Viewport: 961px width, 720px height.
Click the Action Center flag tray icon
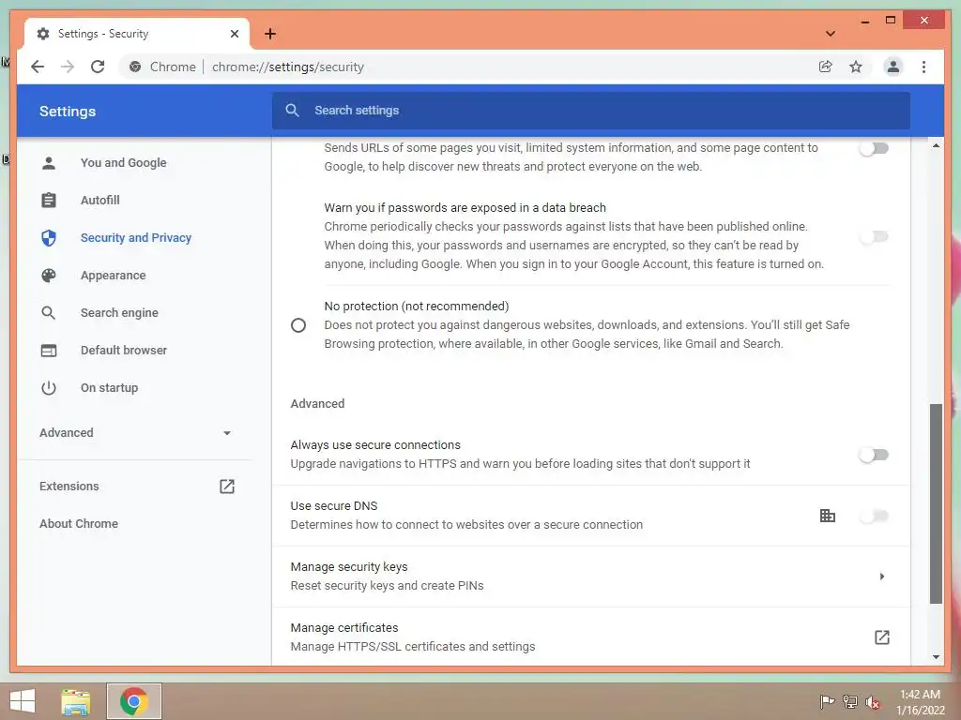(x=827, y=701)
